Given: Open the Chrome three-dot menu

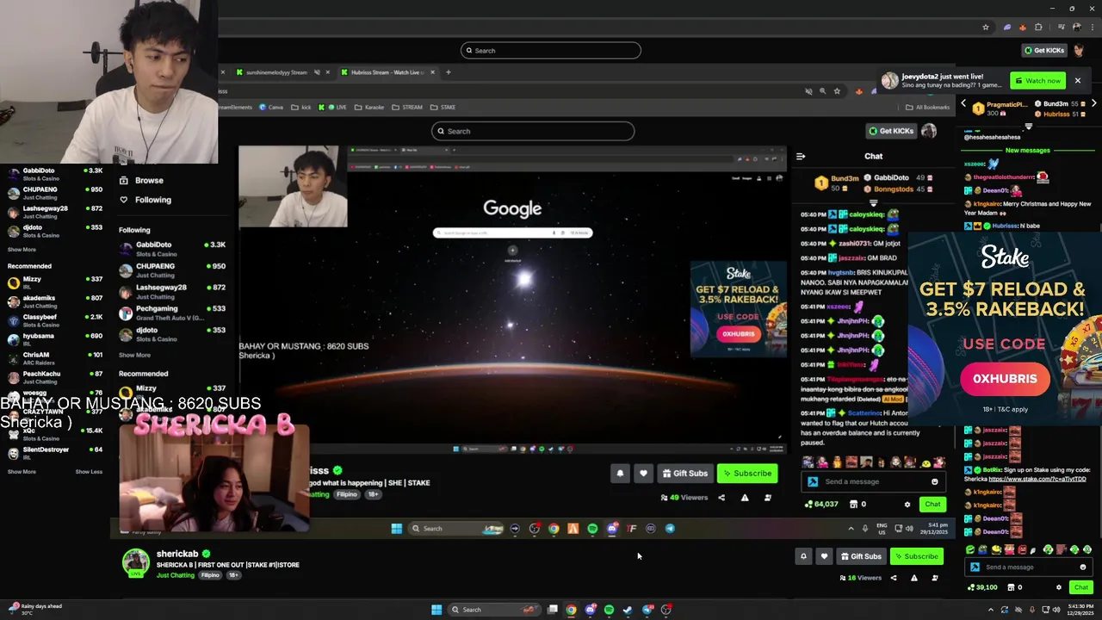Looking at the screenshot, I should coord(1093,27).
